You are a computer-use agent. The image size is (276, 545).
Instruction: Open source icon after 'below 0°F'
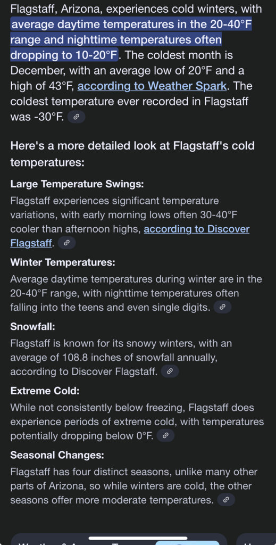point(165,435)
